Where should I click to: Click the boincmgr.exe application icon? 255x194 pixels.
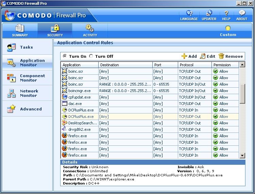tap(65, 90)
